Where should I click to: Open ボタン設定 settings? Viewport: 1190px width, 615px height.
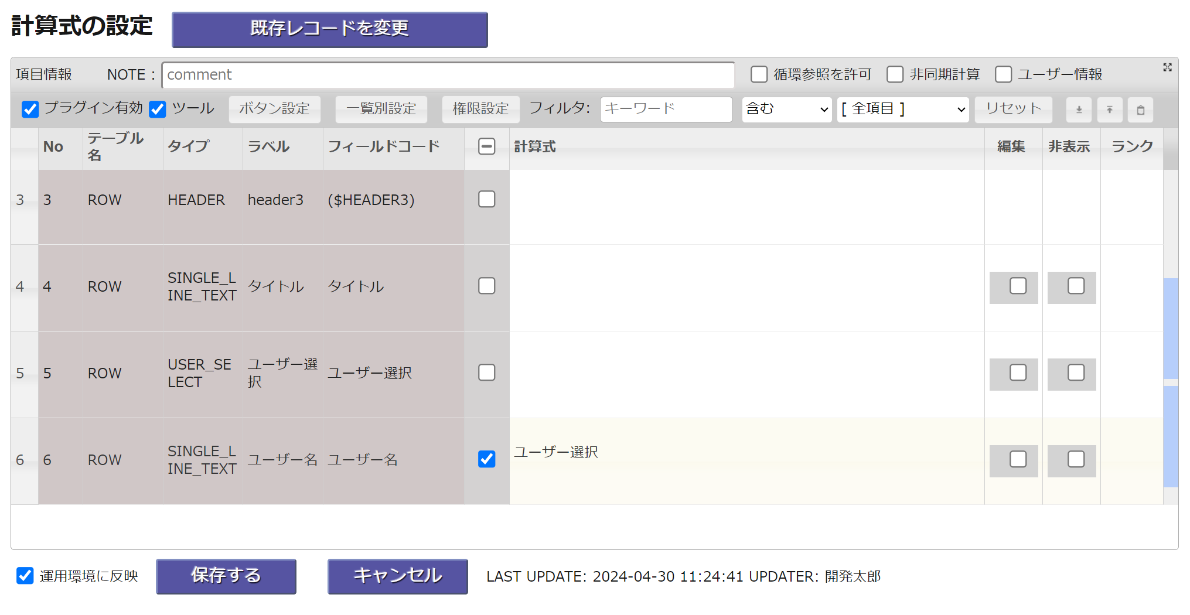pyautogui.click(x=275, y=110)
